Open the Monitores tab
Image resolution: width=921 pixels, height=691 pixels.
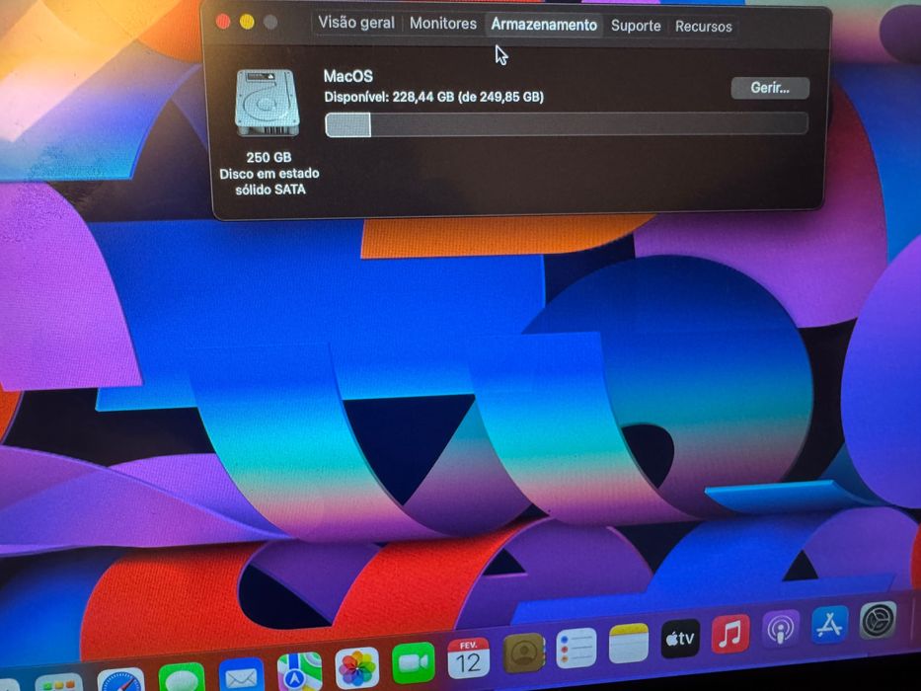click(x=443, y=24)
